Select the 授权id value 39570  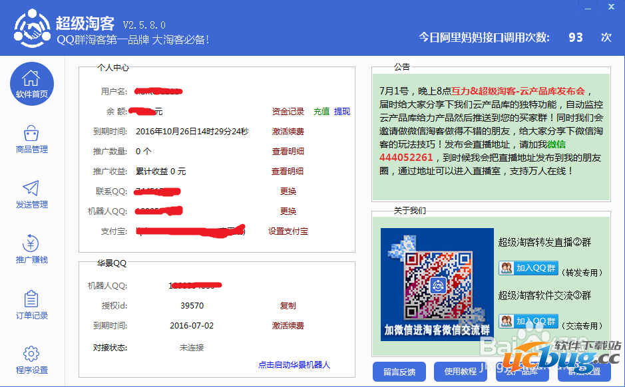click(x=192, y=306)
